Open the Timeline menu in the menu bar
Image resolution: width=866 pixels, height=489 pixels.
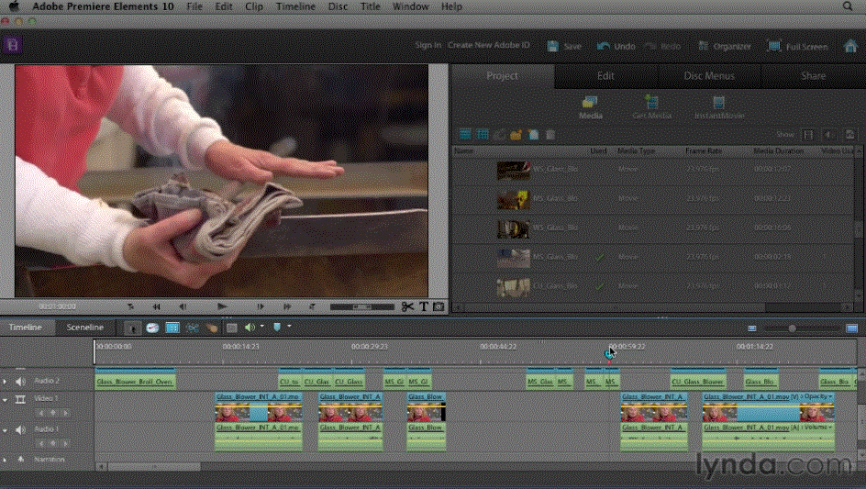pyautogui.click(x=295, y=6)
